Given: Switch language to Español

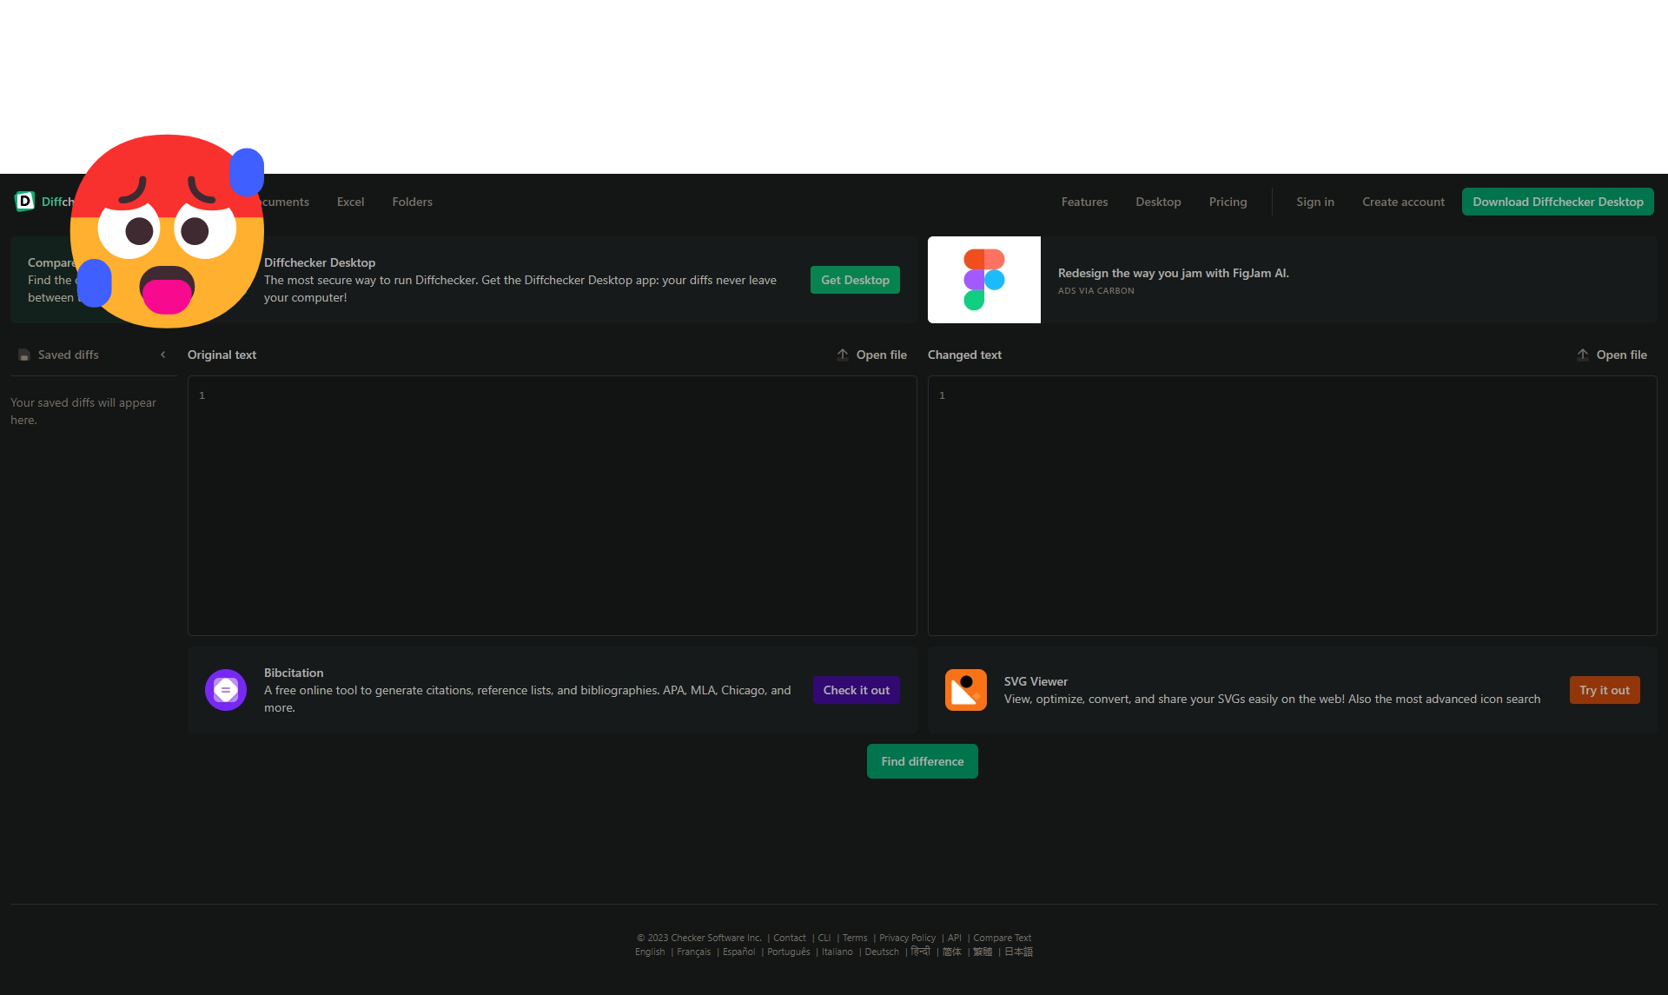Looking at the screenshot, I should (739, 952).
